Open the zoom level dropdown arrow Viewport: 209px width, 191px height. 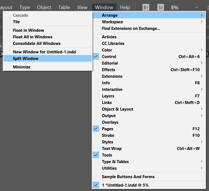(196, 7)
